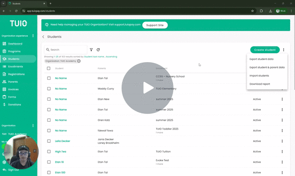295x176 pixels.
Task: Check the No Name row with Etan New
Action: tap(49, 99)
